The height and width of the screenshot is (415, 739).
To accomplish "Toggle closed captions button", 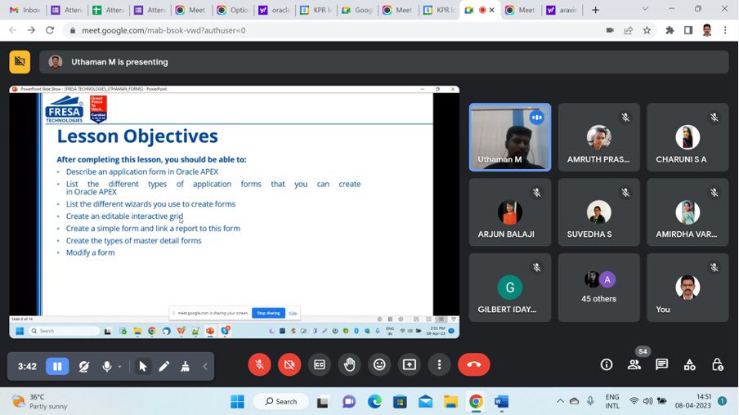I will click(x=320, y=364).
